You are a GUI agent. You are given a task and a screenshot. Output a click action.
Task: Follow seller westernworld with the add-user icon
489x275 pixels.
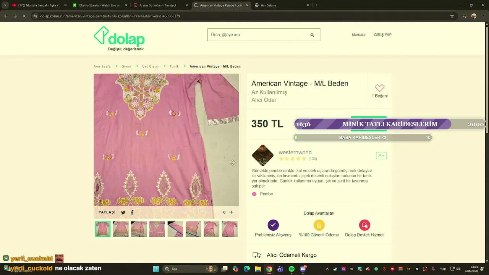click(381, 155)
